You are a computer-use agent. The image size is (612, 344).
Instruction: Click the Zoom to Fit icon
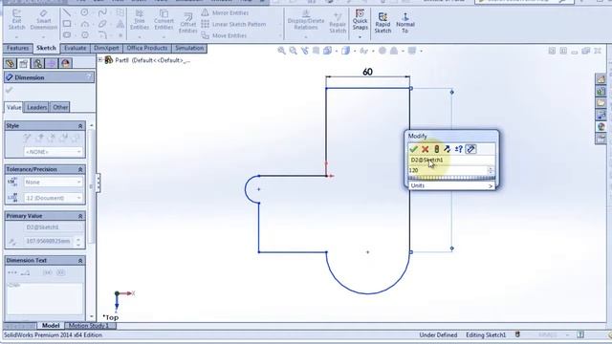pyautogui.click(x=281, y=51)
